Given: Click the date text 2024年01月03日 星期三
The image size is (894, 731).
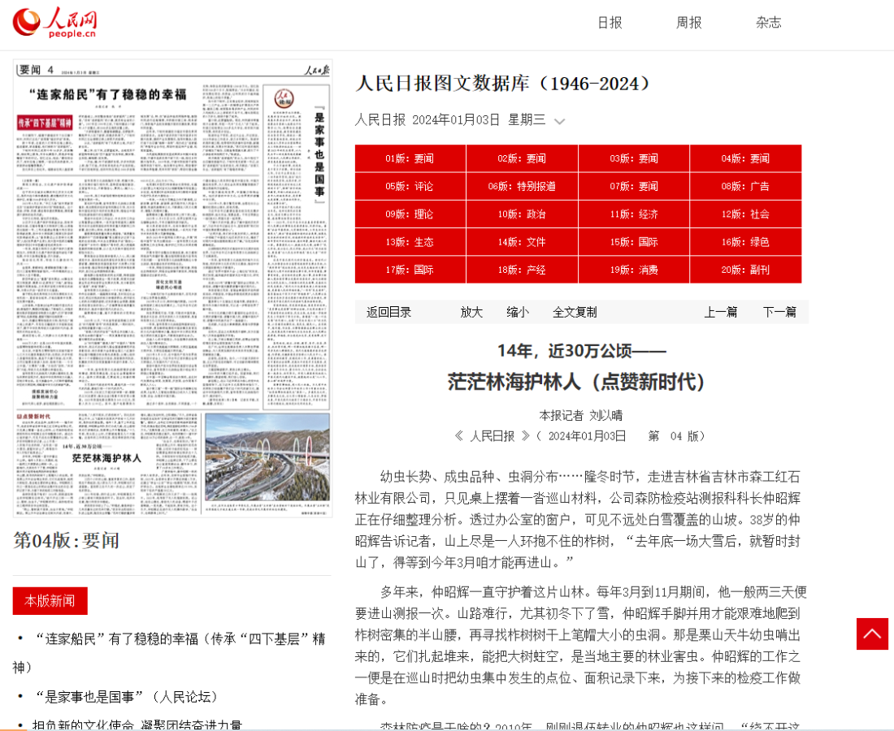Looking at the screenshot, I should pyautogui.click(x=450, y=119).
